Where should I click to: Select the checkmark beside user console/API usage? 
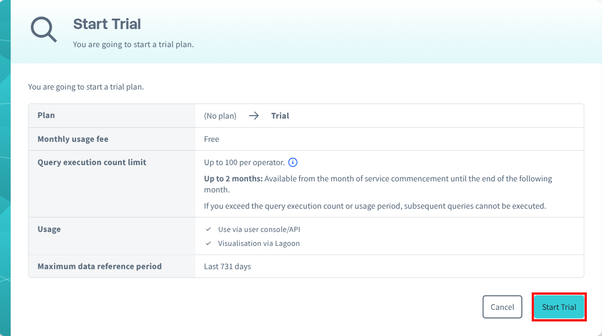pos(207,229)
